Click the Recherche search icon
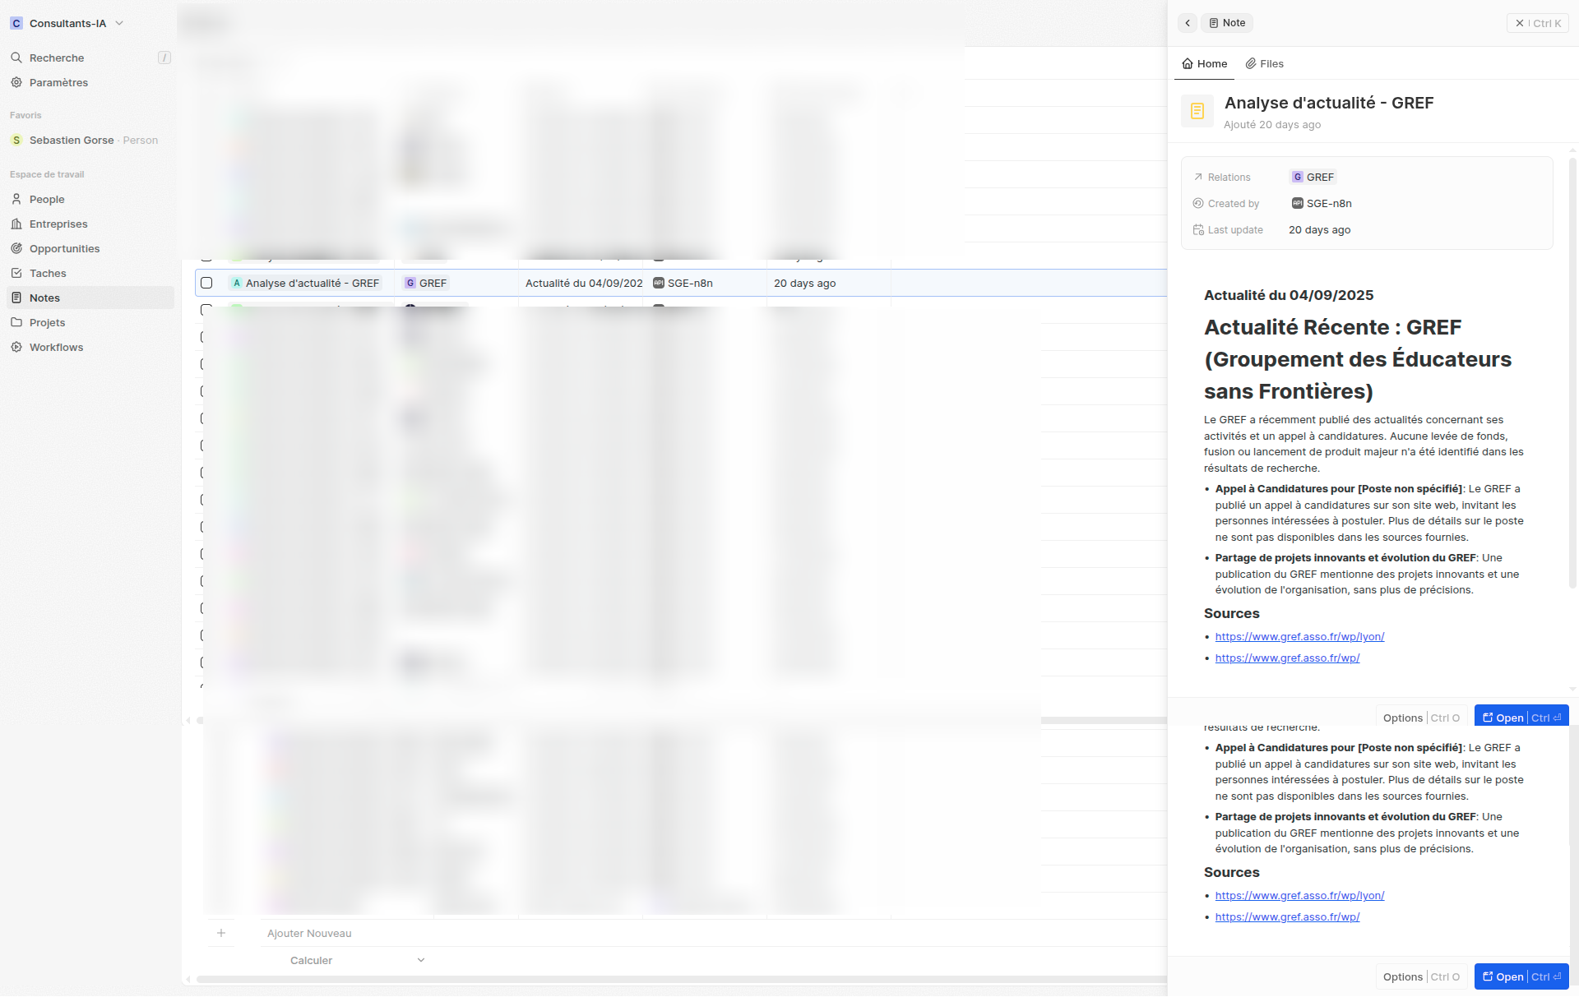Screen dimensions: 1579x997 click(x=16, y=58)
